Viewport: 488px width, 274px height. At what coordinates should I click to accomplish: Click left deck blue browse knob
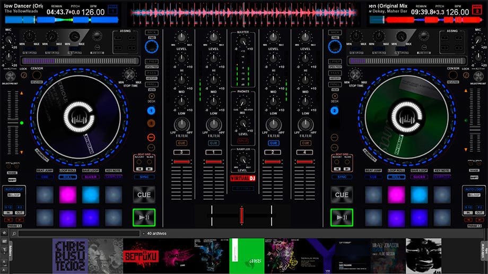152,47
